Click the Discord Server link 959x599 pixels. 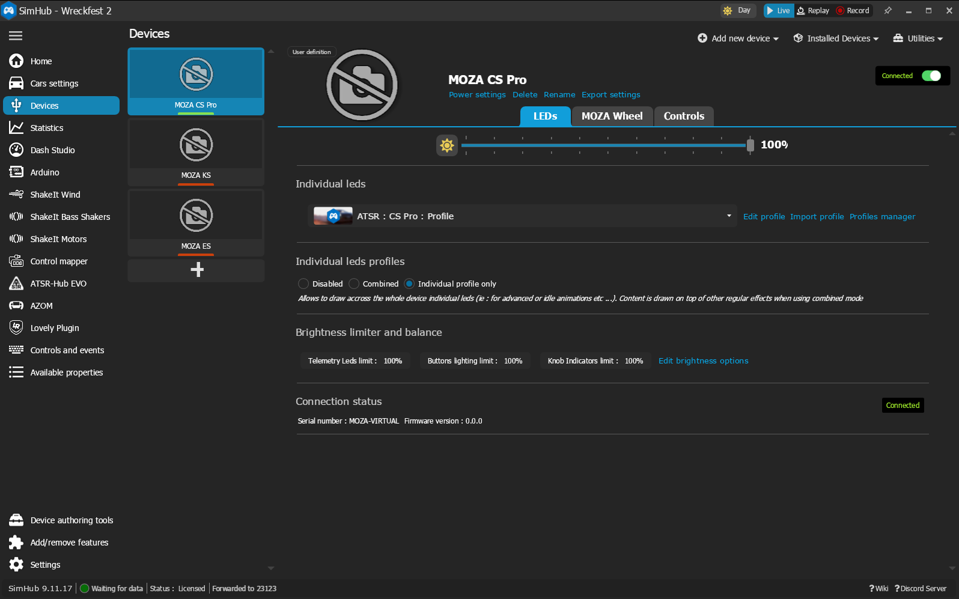[x=920, y=589]
